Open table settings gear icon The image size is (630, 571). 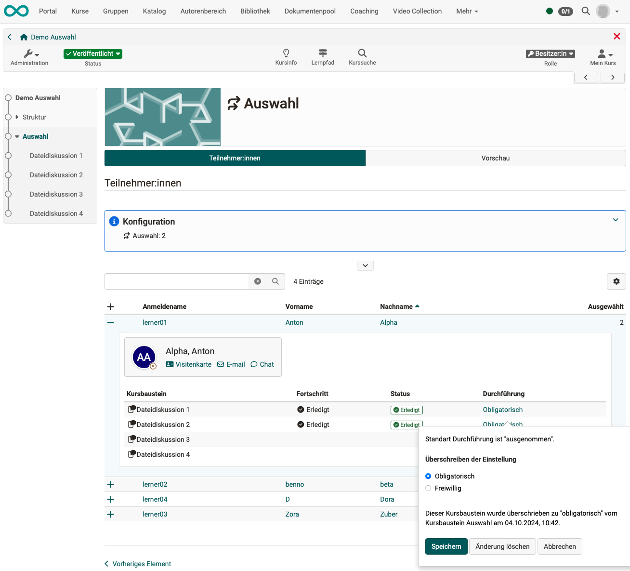click(616, 281)
